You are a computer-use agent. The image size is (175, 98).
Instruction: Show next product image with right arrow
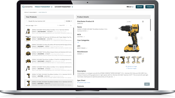point(141,38)
